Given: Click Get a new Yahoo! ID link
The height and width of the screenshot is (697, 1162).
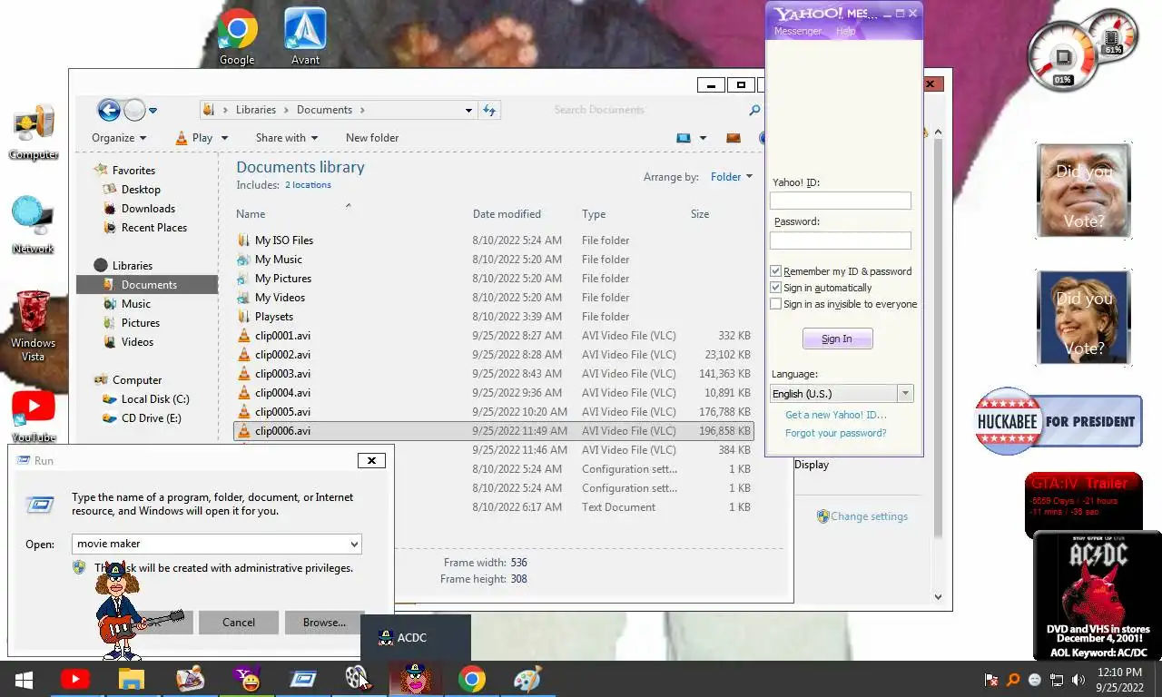Looking at the screenshot, I should 836,415.
